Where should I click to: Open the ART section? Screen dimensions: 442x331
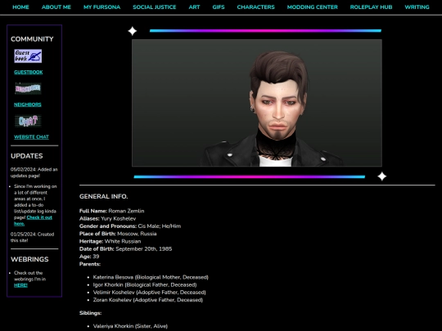(x=194, y=7)
